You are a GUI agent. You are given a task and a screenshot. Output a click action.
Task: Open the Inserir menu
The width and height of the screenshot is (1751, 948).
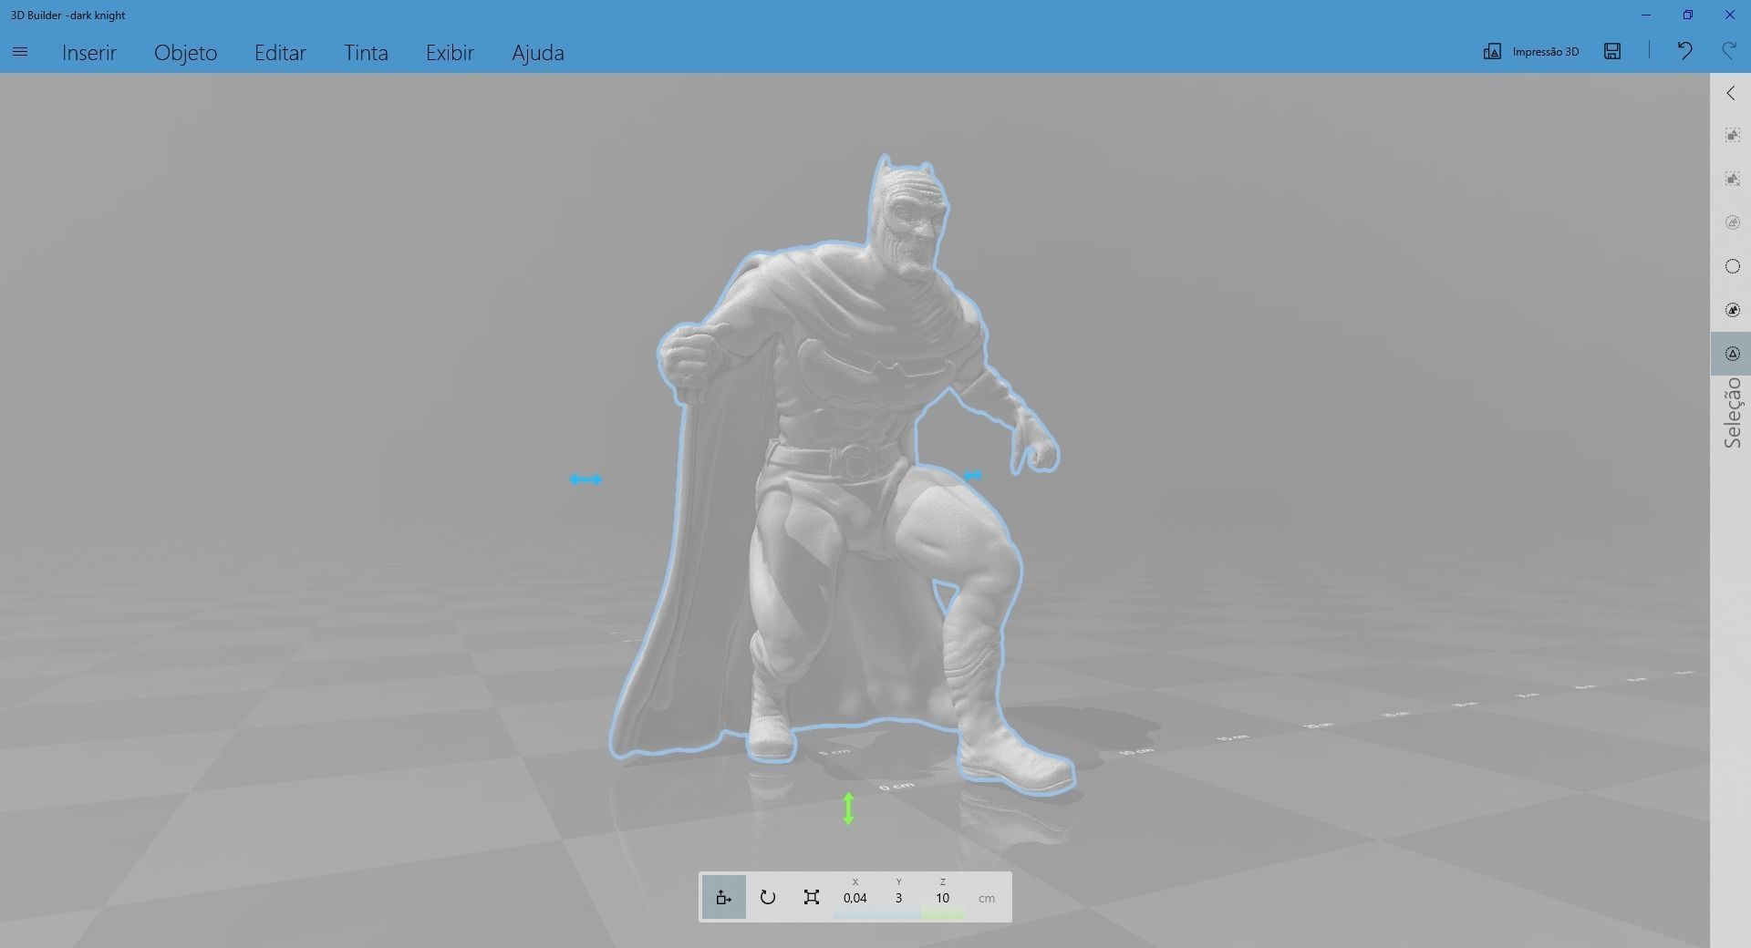coord(89,52)
